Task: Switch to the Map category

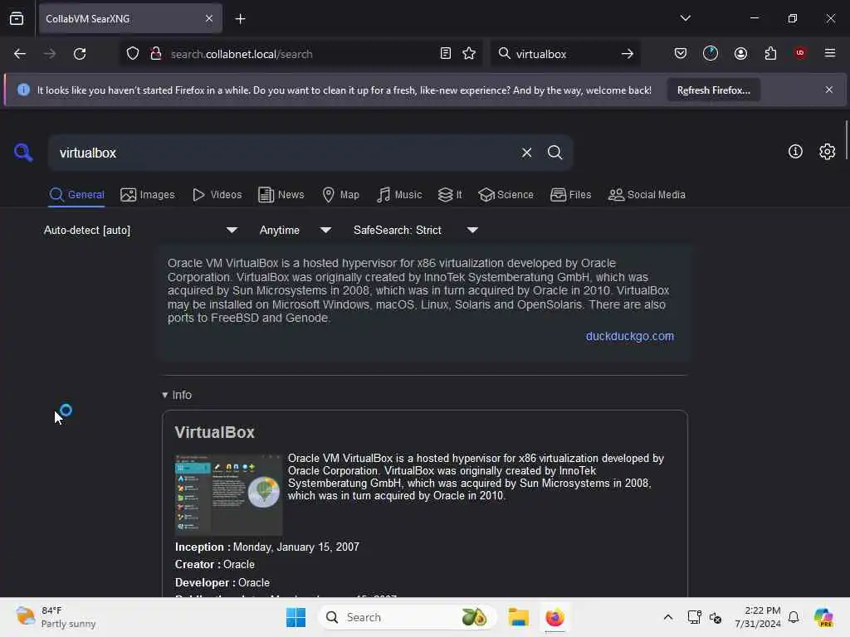Action: click(341, 194)
